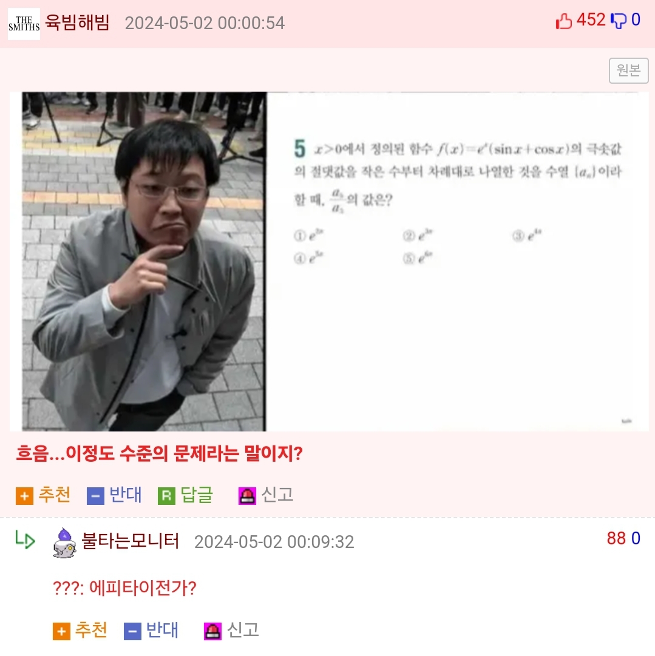This screenshot has width=655, height=656.
Task: Click 답글 reply link
Action: [197, 495]
